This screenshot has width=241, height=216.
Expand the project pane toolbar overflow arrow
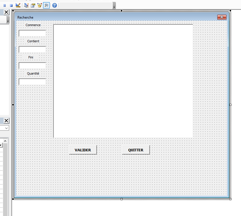click(8, 21)
